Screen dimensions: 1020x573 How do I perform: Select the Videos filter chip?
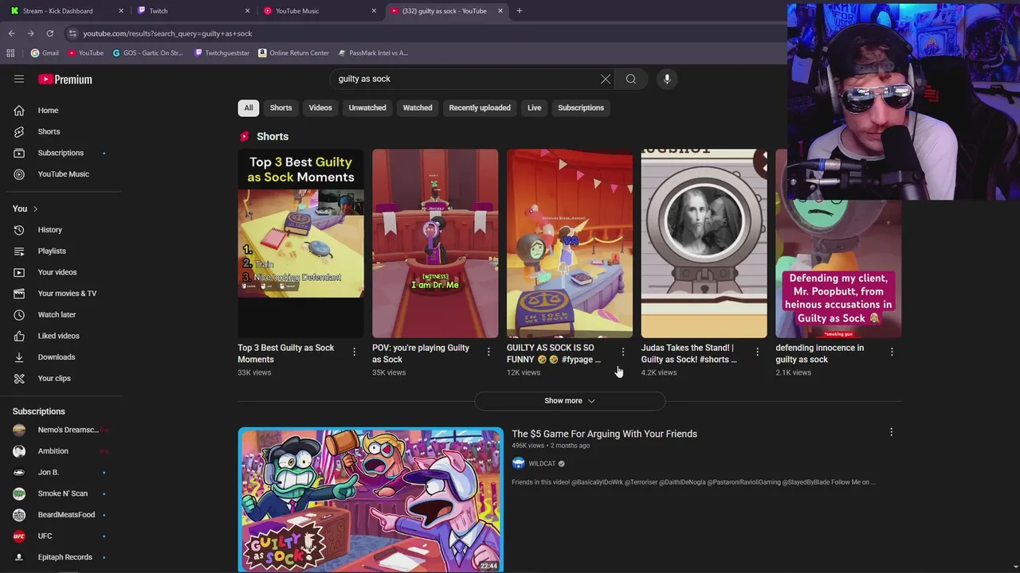320,107
